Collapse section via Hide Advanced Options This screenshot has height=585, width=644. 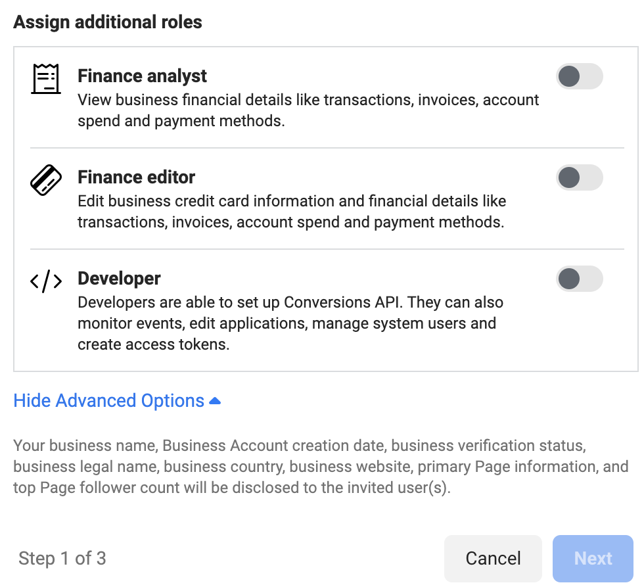pos(109,401)
